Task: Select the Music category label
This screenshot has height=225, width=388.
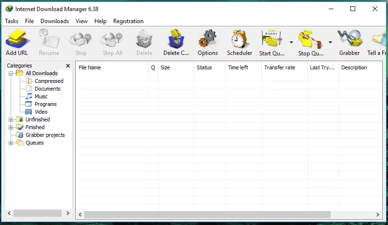Action: click(x=41, y=96)
